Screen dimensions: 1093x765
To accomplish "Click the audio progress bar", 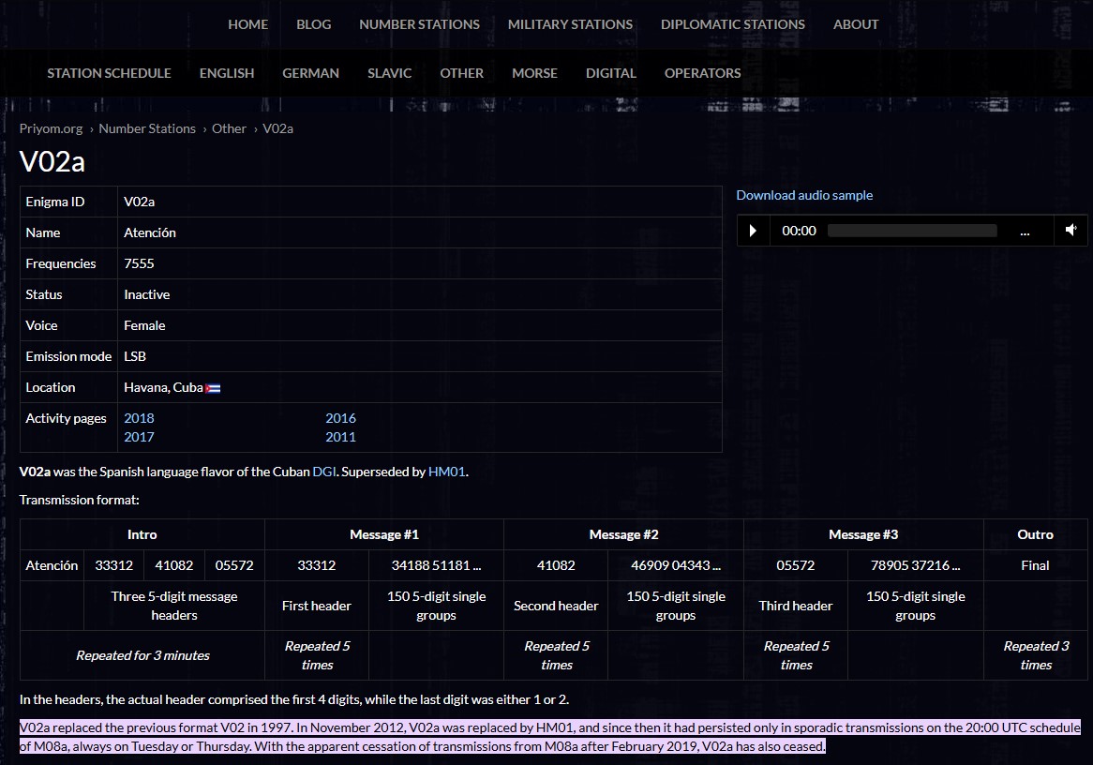I will [x=911, y=231].
